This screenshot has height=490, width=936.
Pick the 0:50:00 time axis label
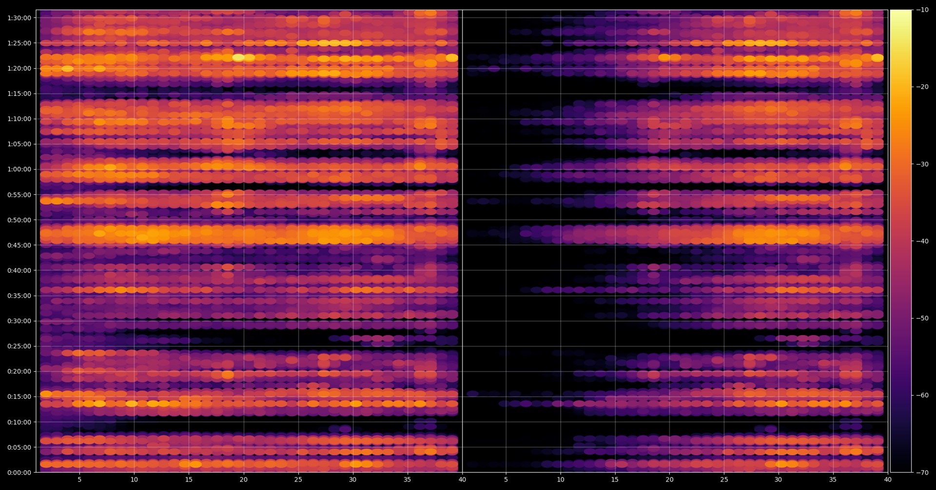click(19, 220)
